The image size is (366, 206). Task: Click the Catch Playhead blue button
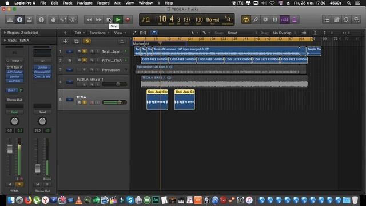pos(154,33)
